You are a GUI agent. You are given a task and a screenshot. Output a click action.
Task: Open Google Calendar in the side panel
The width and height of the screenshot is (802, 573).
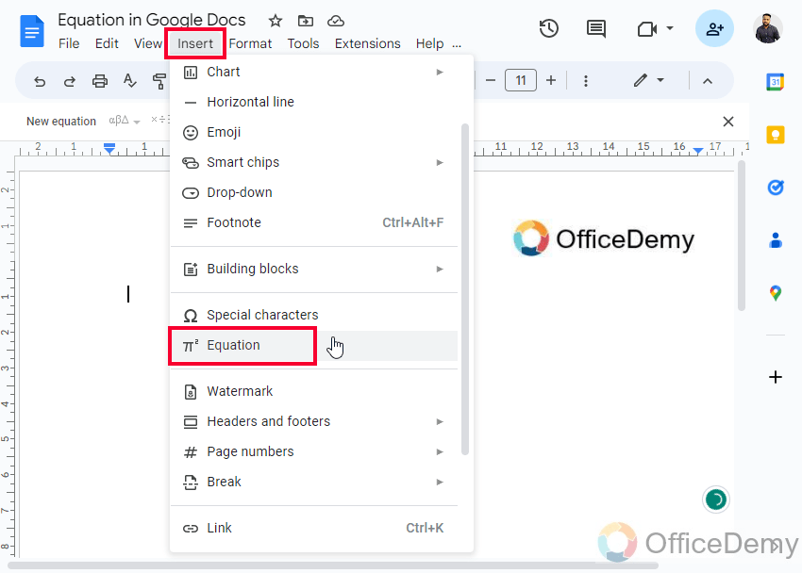[x=775, y=82]
